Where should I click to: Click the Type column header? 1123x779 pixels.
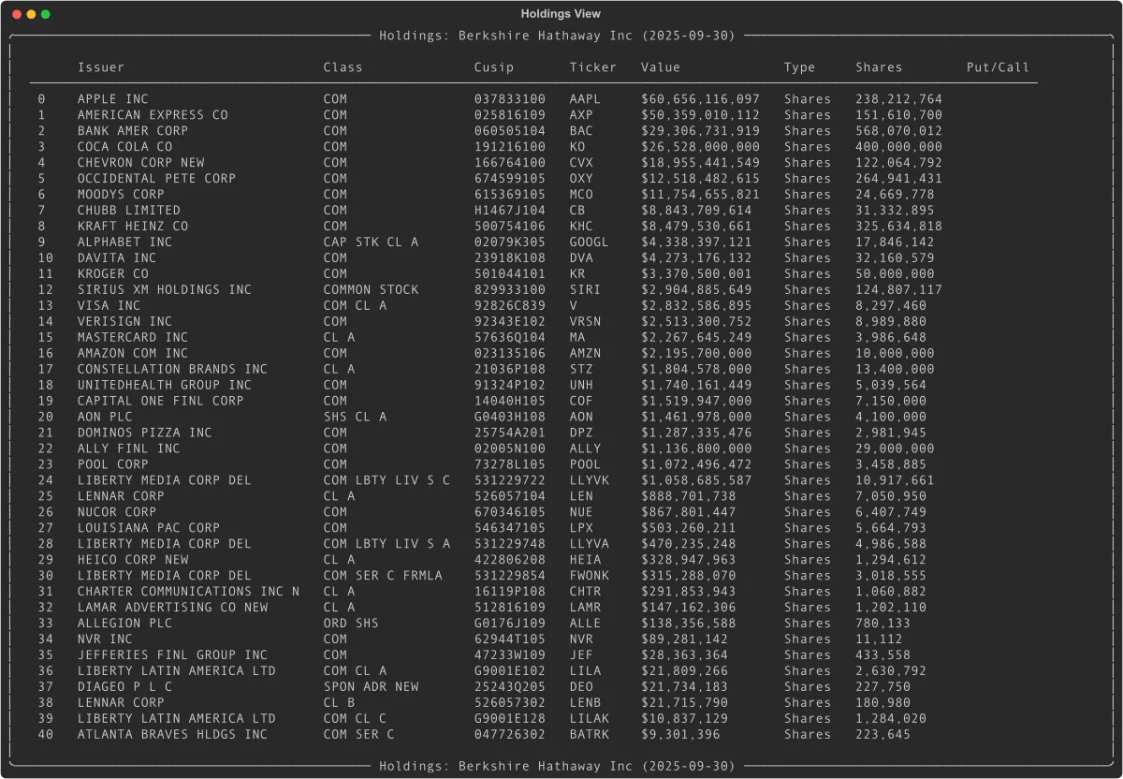click(799, 67)
